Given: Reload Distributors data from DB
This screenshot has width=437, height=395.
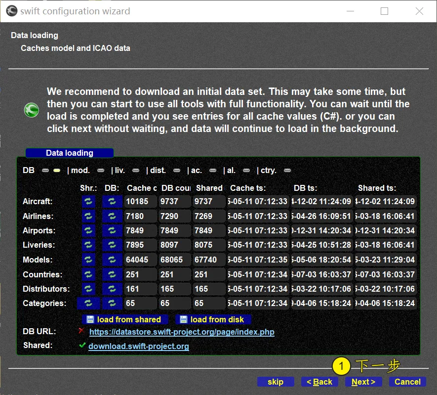Looking at the screenshot, I should tap(112, 289).
